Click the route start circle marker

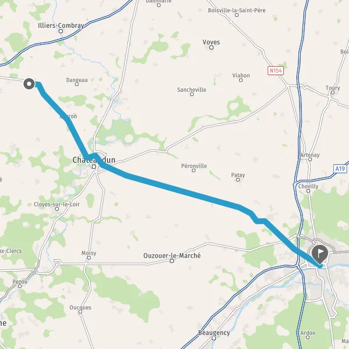pyautogui.click(x=29, y=84)
